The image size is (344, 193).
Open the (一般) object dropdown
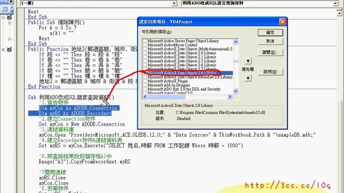pos(174,3)
